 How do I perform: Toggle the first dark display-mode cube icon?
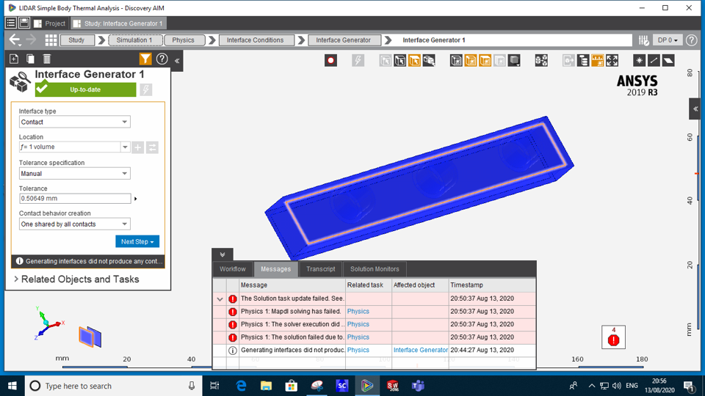coord(456,60)
